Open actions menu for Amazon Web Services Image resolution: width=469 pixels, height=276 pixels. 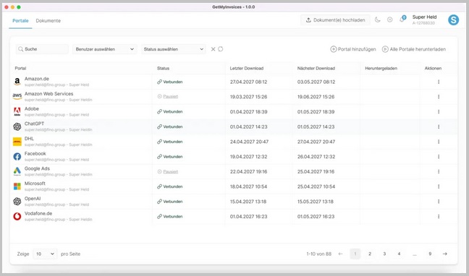pyautogui.click(x=439, y=97)
